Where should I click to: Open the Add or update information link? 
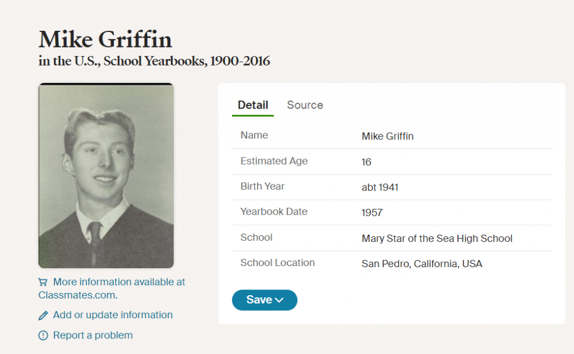click(x=113, y=315)
